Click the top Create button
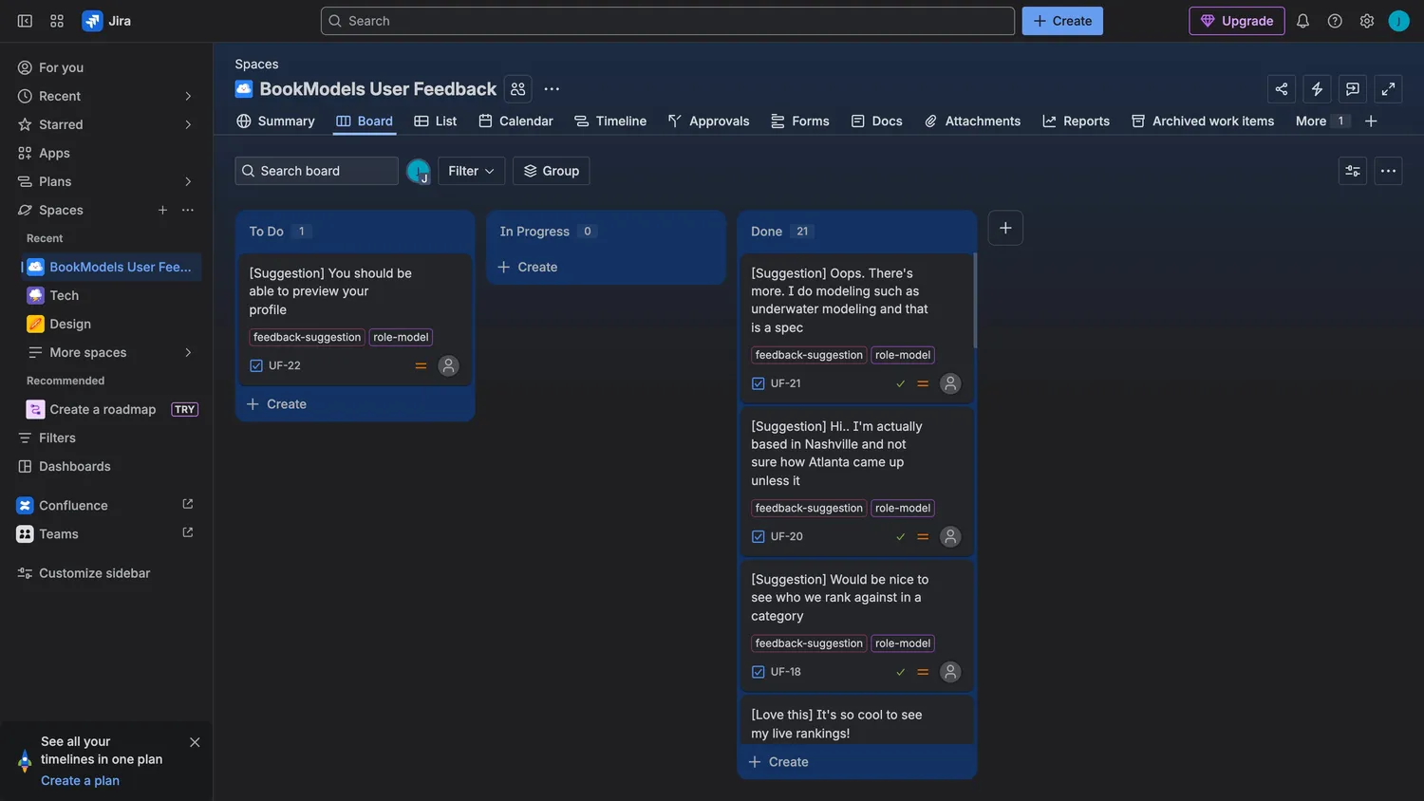Viewport: 1424px width, 801px height. 1062,21
